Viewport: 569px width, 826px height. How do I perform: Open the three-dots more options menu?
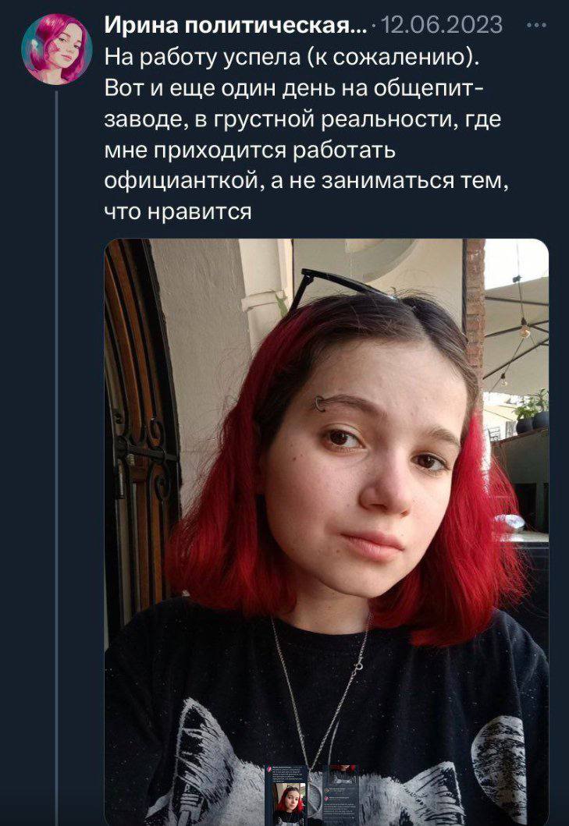[x=537, y=25]
